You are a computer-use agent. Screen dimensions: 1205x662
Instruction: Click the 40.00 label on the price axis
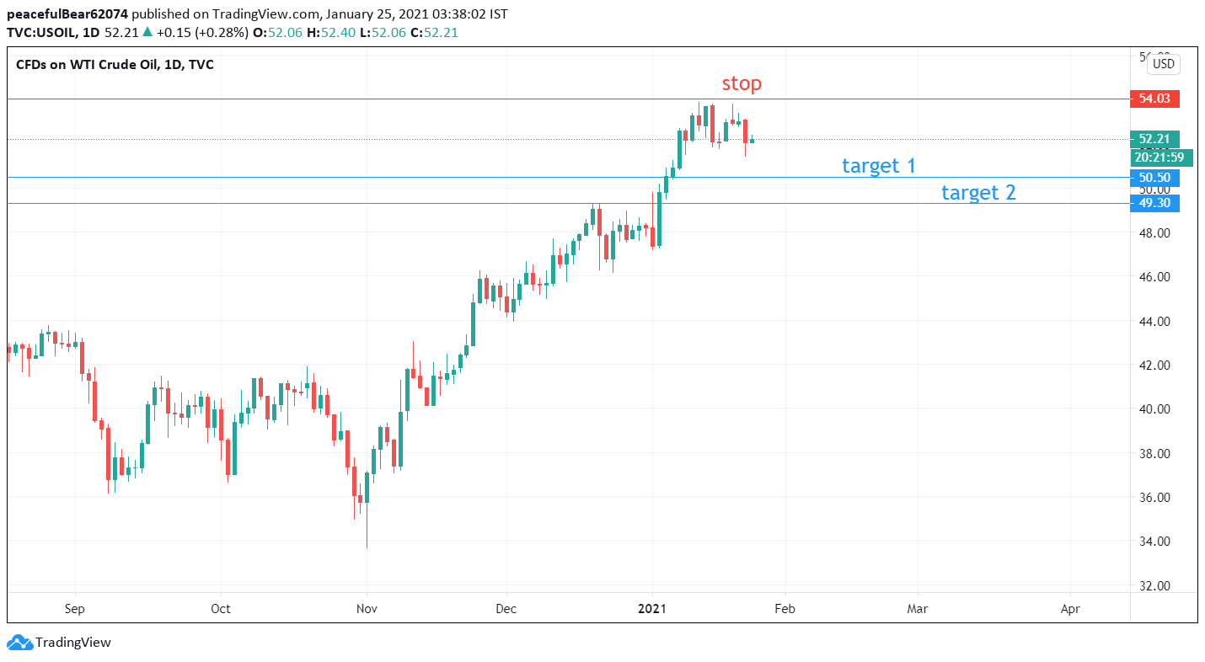click(1155, 409)
